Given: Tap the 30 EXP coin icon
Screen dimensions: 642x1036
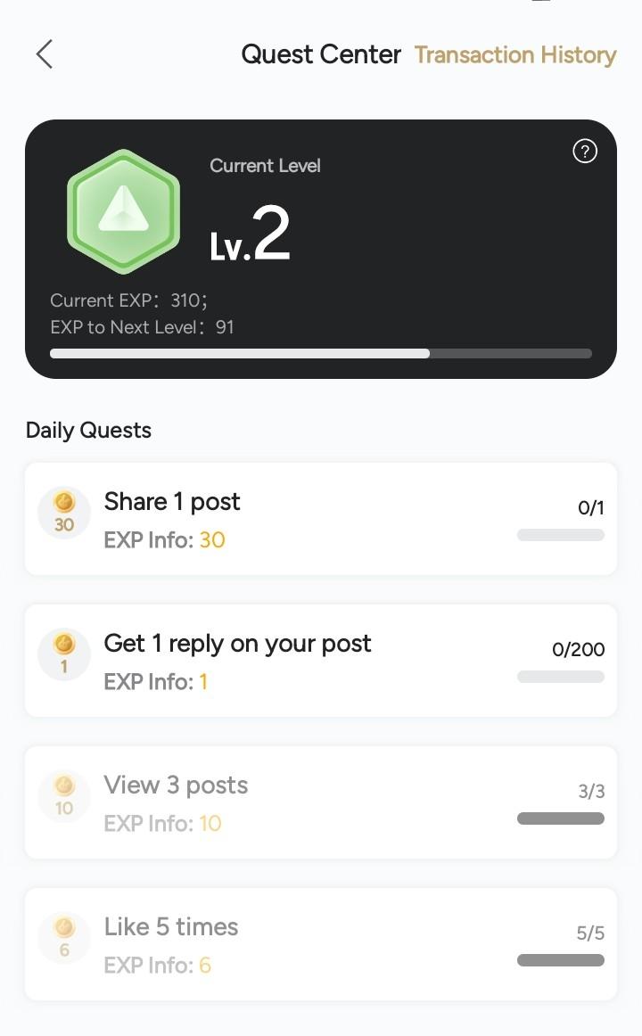Looking at the screenshot, I should (x=64, y=513).
